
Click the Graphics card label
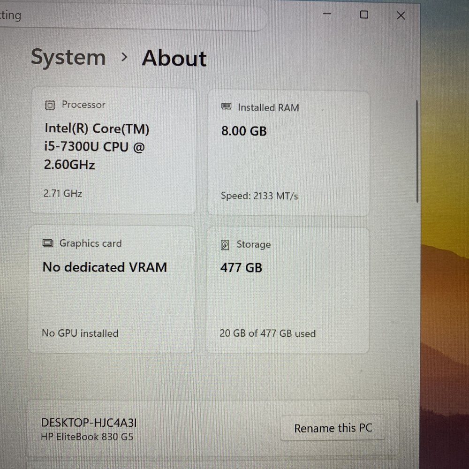pyautogui.click(x=91, y=243)
